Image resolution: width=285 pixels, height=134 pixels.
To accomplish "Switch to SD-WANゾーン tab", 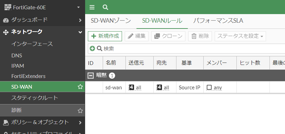I will [111, 21].
